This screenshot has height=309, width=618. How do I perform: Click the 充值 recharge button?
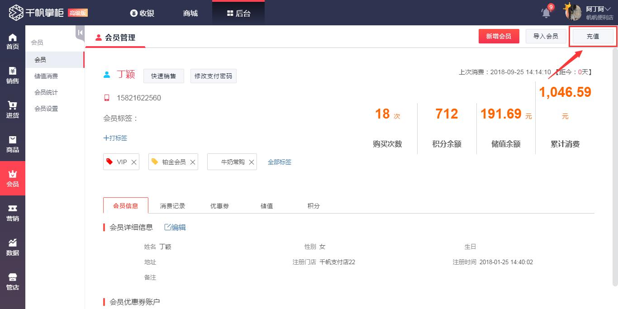[593, 37]
